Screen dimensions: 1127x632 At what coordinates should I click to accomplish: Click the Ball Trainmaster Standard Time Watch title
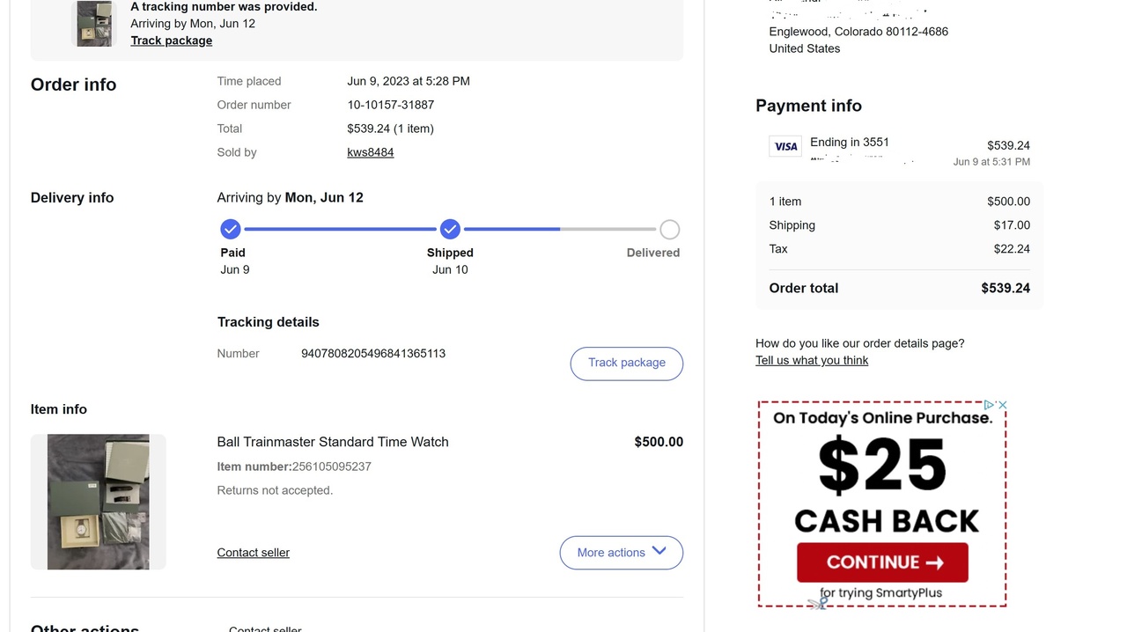click(333, 442)
